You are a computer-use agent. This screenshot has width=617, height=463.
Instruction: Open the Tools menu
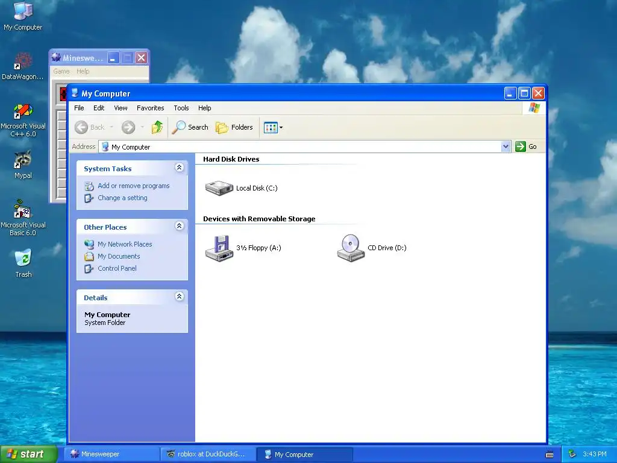[x=181, y=108]
